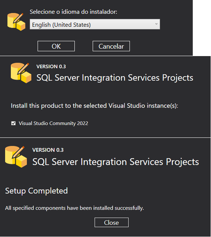Click the 'All specified components' success message

click(x=74, y=208)
